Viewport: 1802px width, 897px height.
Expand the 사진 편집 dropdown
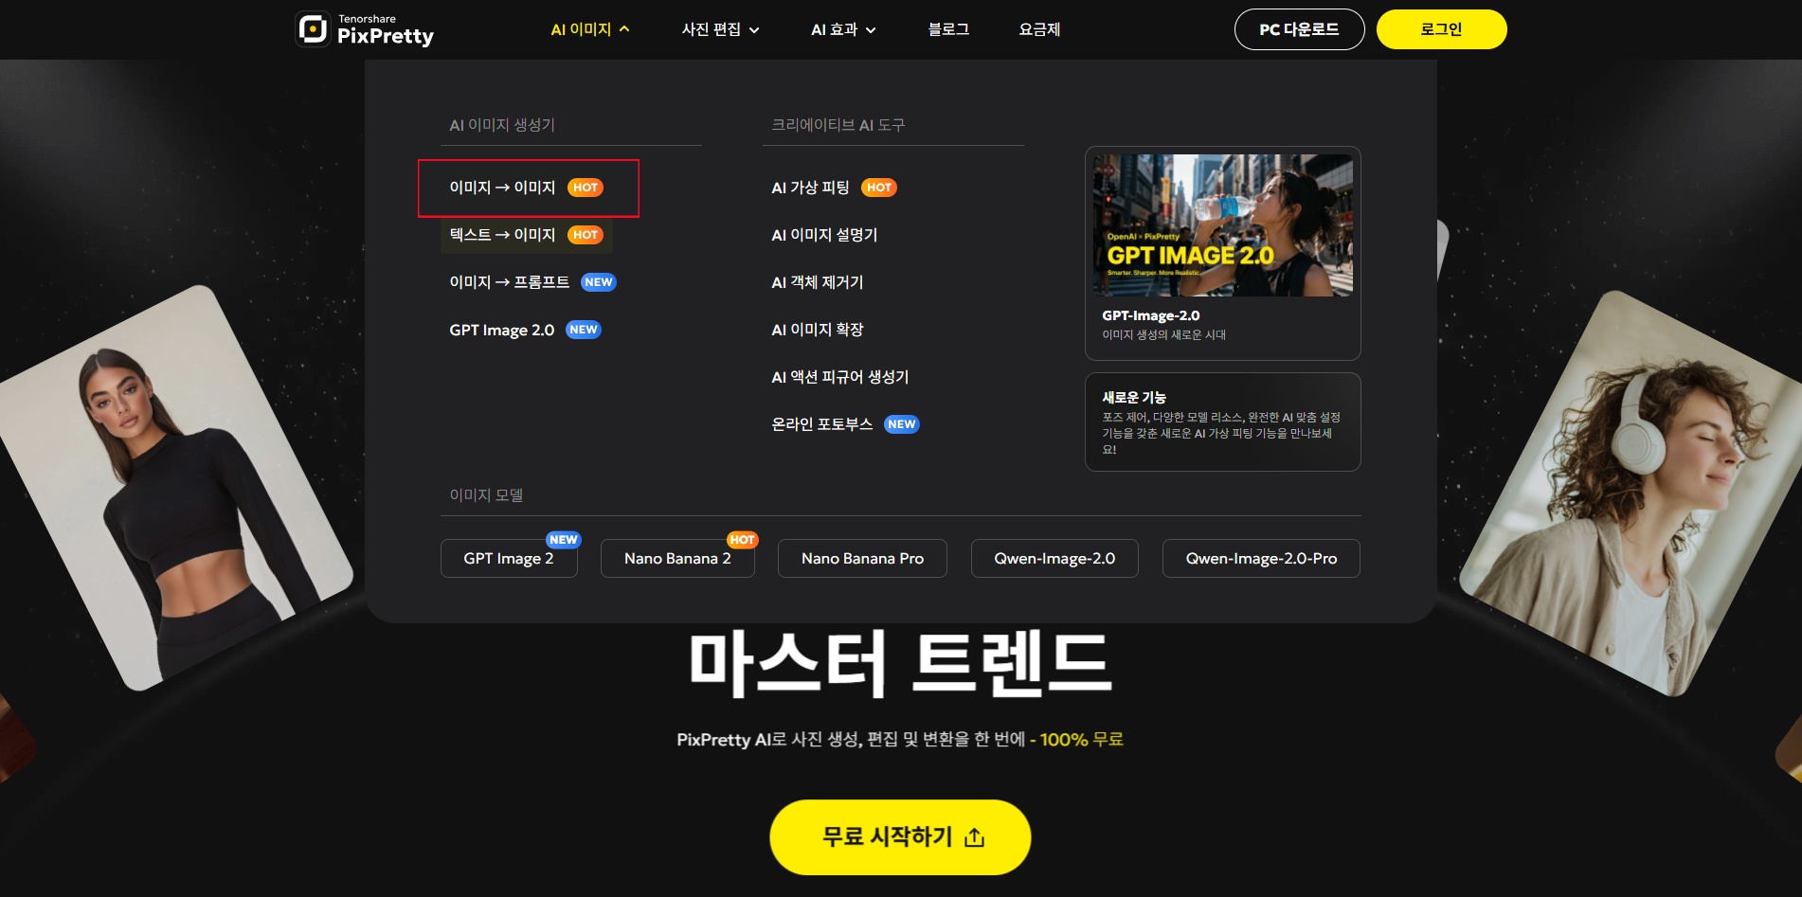point(720,29)
